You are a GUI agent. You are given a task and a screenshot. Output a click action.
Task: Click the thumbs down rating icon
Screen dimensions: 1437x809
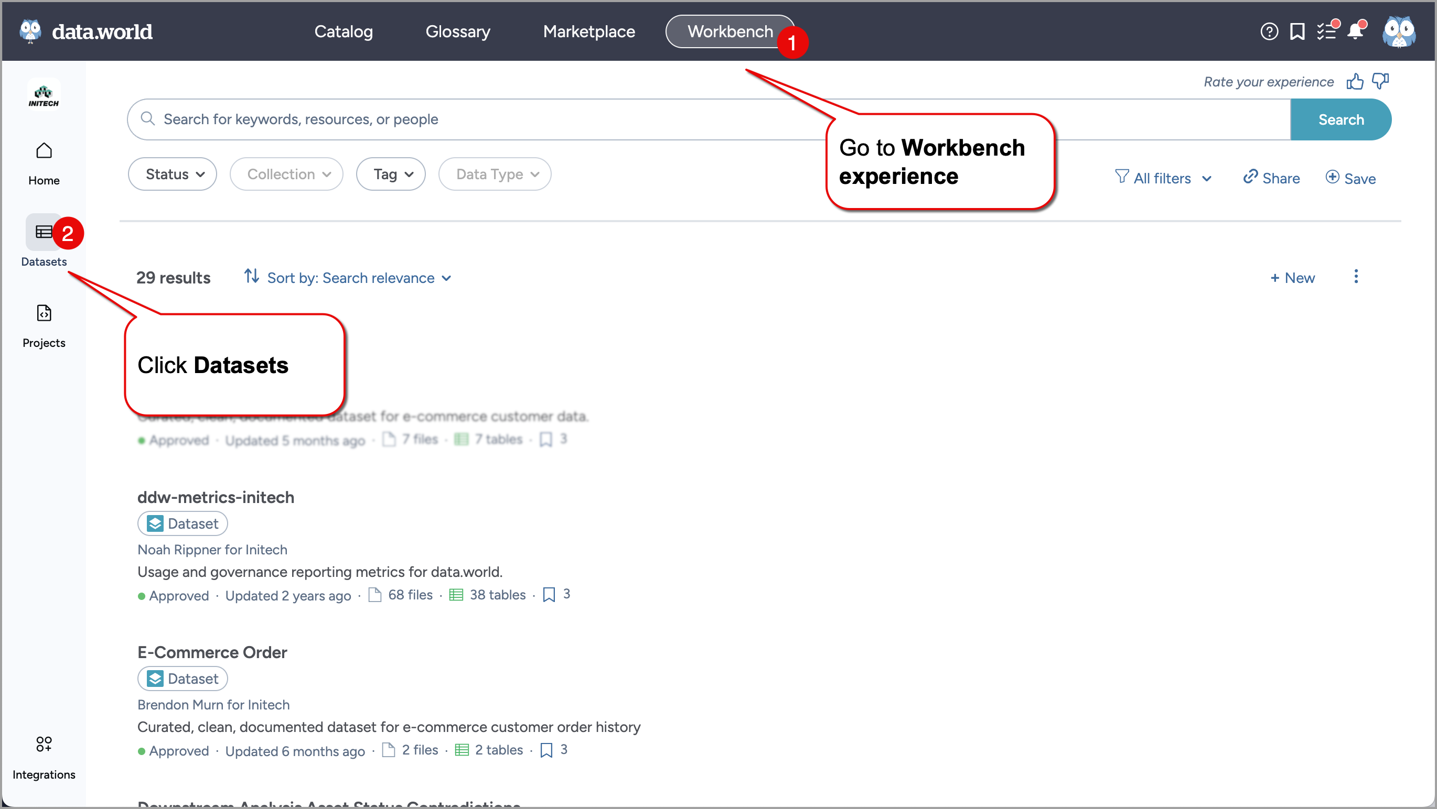[x=1380, y=82]
